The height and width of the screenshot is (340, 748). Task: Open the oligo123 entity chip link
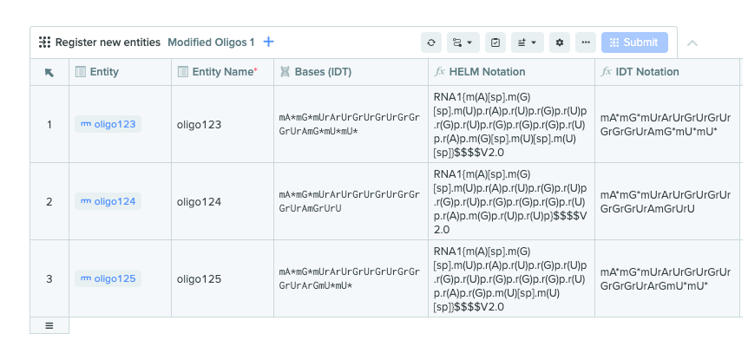click(x=108, y=124)
